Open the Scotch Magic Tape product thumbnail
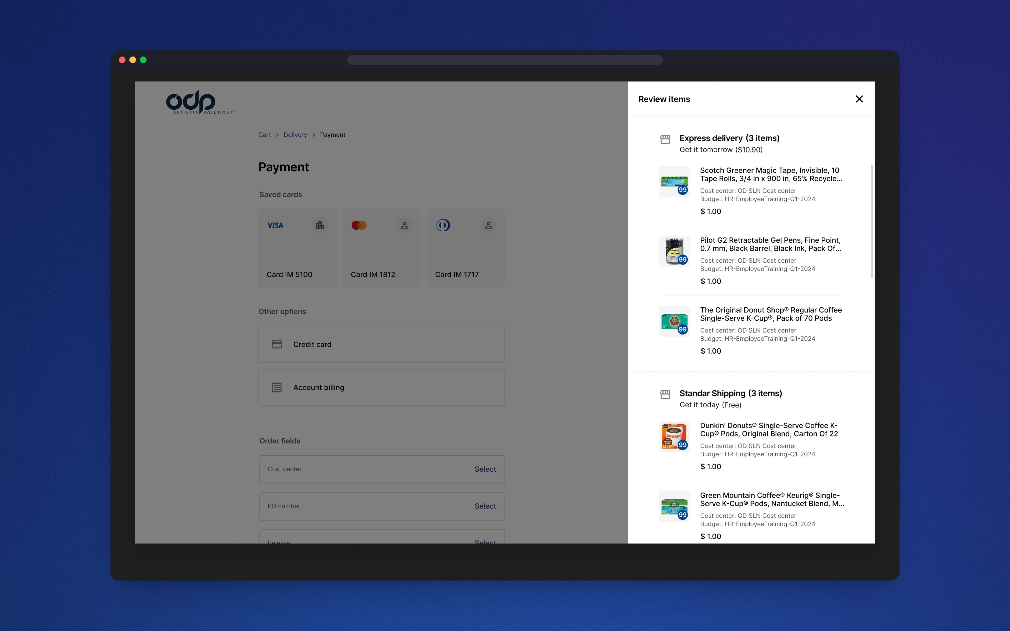Viewport: 1010px width, 631px height. tap(674, 181)
